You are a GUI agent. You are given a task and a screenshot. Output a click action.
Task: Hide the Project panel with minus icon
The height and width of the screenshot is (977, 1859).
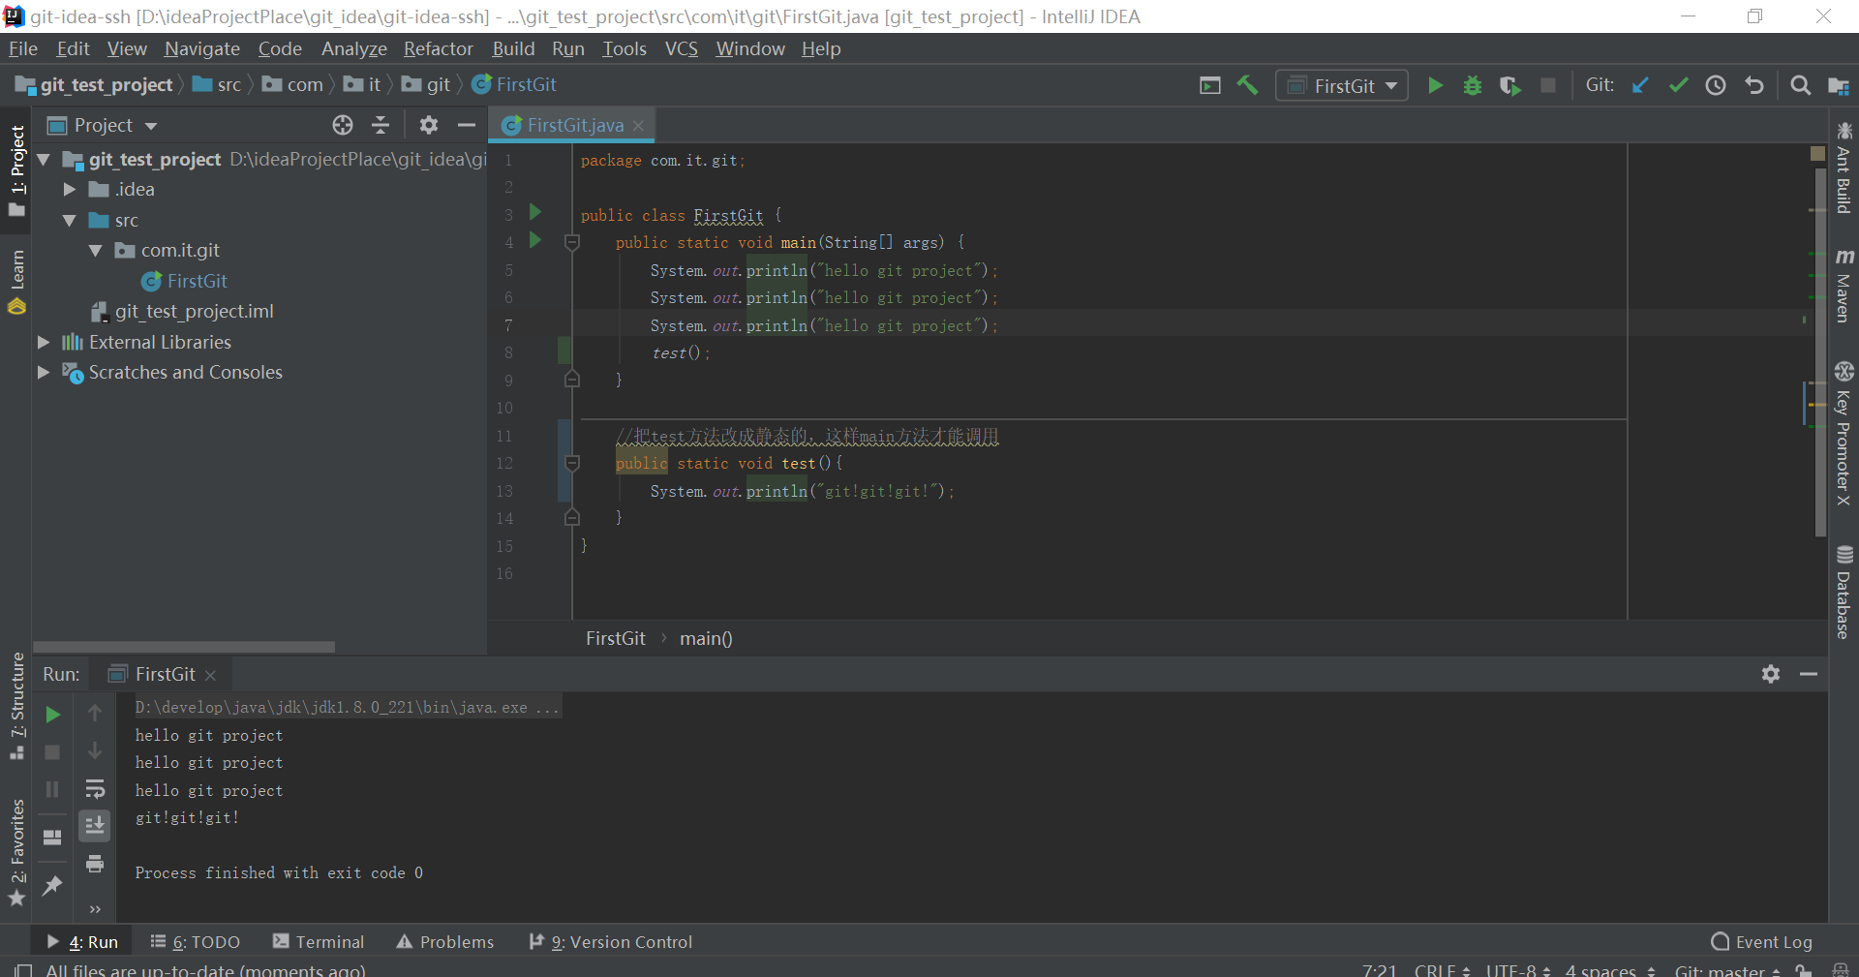(x=466, y=125)
